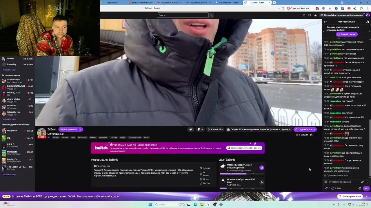Viewport: 371px width, 208px height.
Task: Click the taskbar microphone icon
Action: pos(339,205)
